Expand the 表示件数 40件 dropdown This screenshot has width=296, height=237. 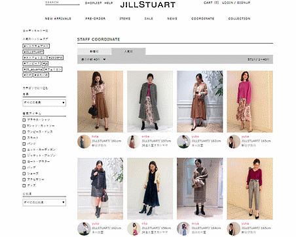click(x=94, y=59)
